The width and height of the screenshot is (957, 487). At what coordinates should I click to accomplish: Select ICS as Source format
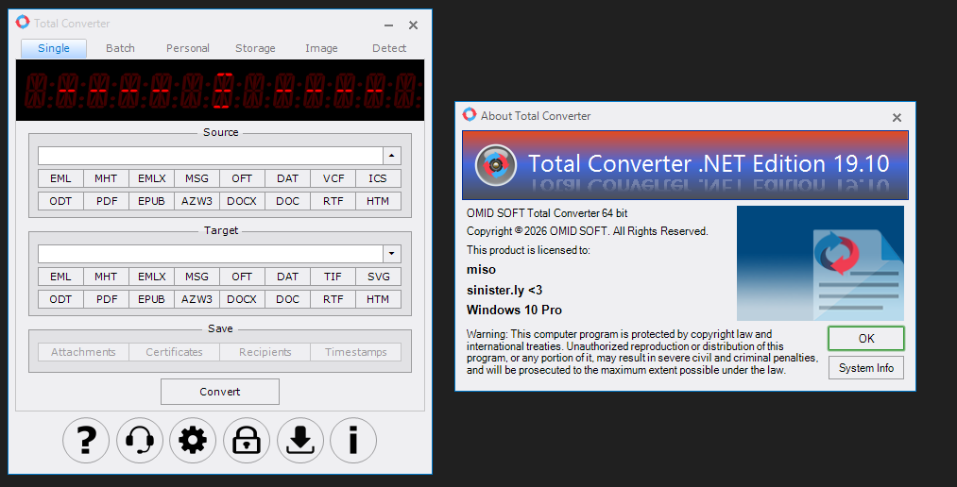[x=379, y=178]
